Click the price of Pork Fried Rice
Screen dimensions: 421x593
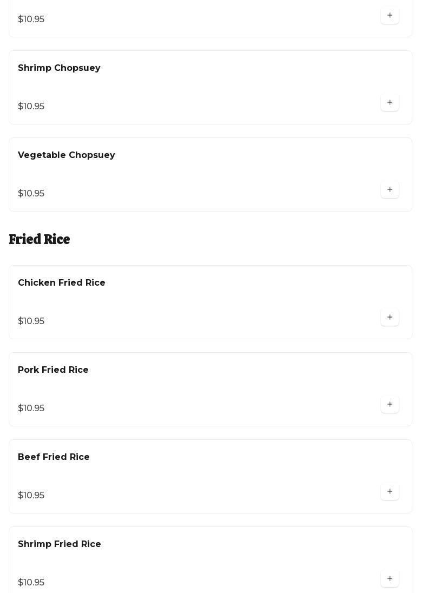(x=31, y=408)
